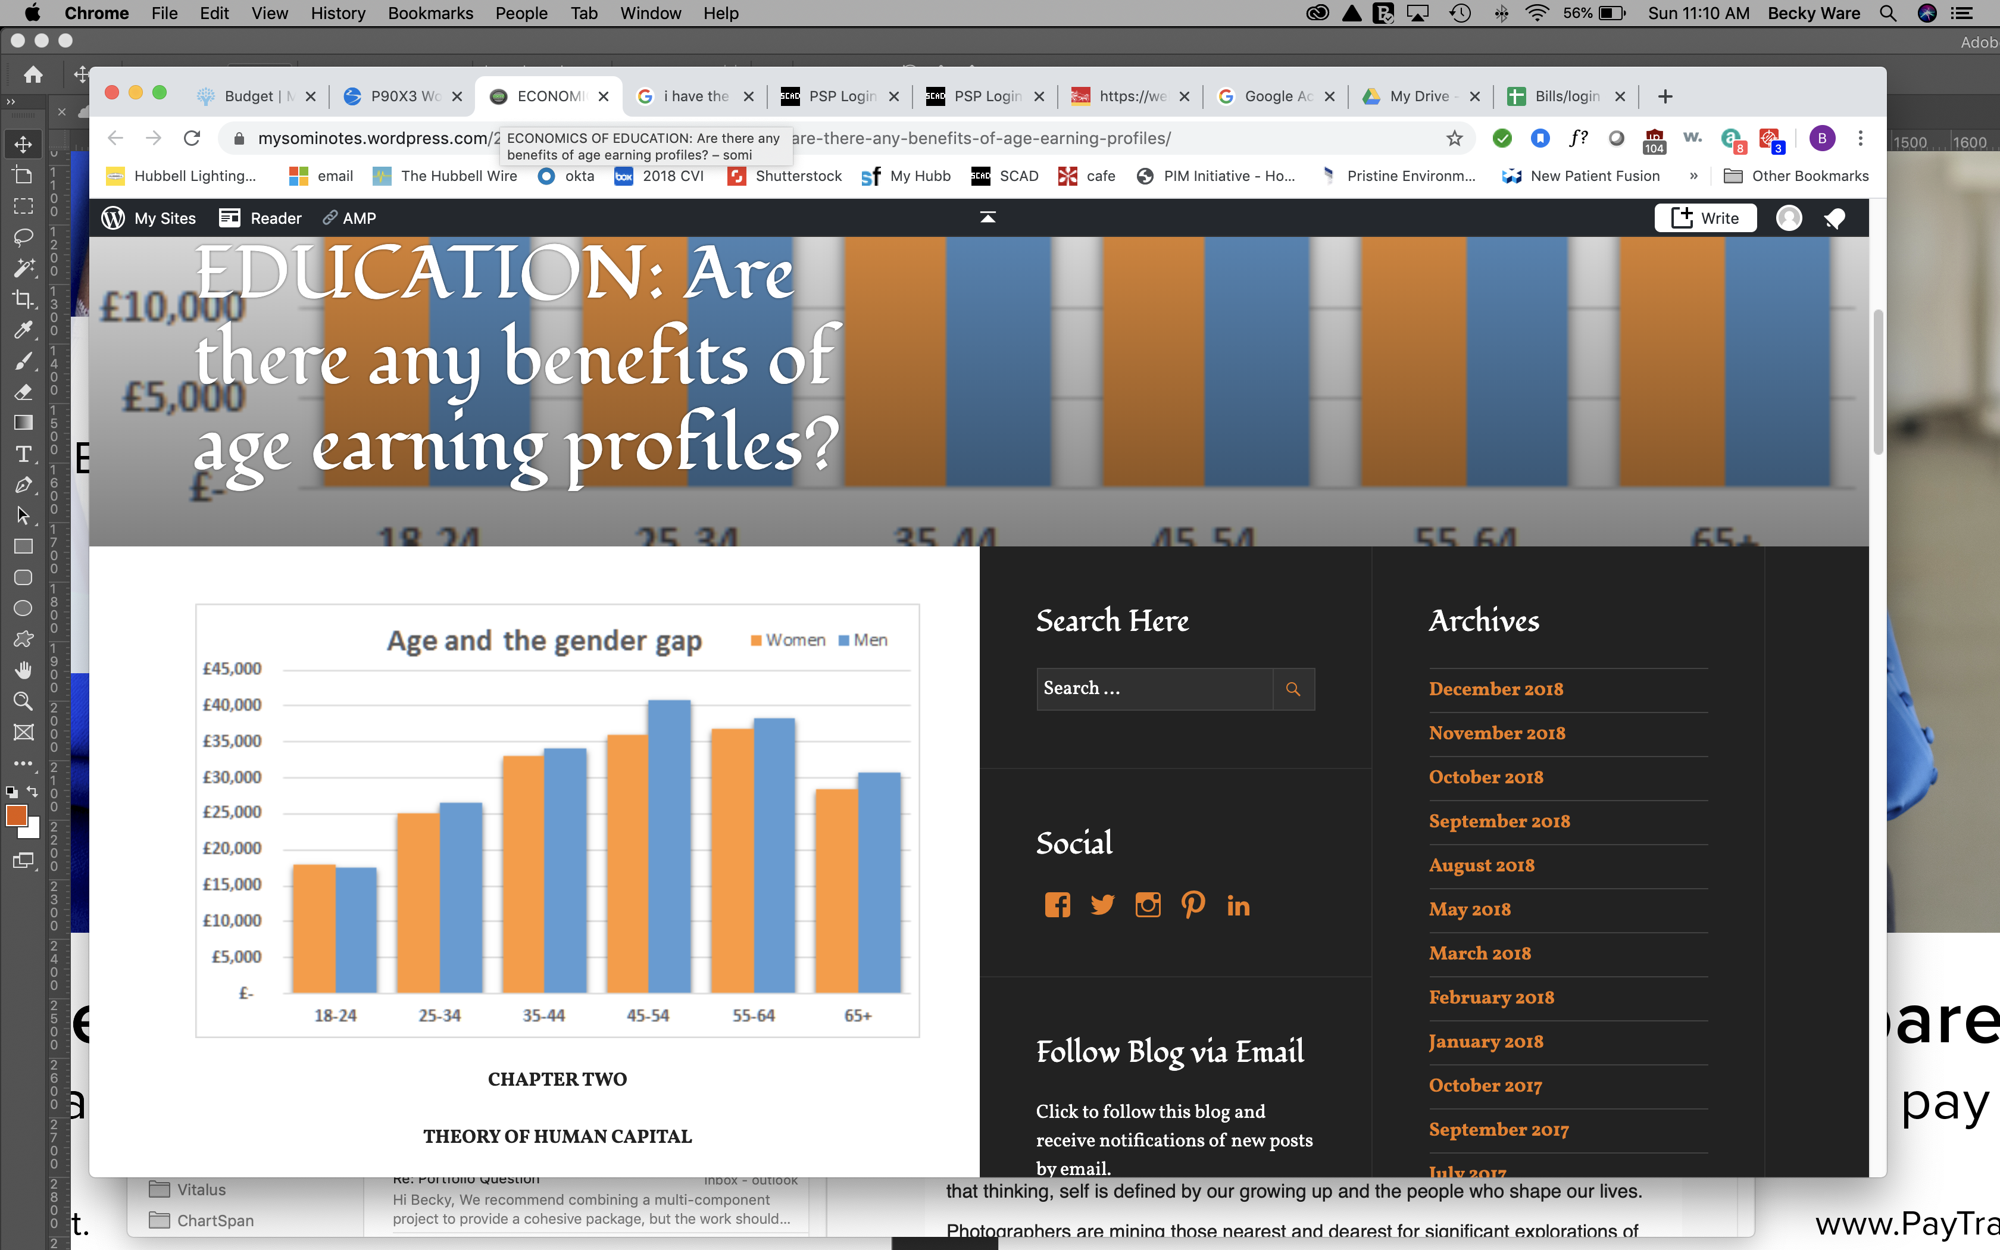Open Chrome three-dot menu

(1860, 138)
